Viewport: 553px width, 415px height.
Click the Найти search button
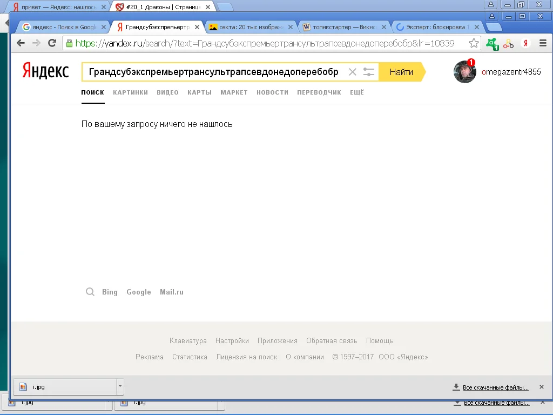click(402, 72)
